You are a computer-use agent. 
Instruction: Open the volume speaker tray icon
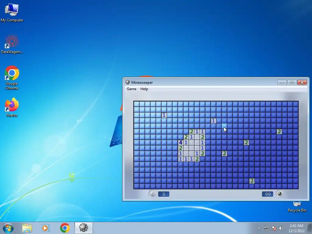pos(281,228)
